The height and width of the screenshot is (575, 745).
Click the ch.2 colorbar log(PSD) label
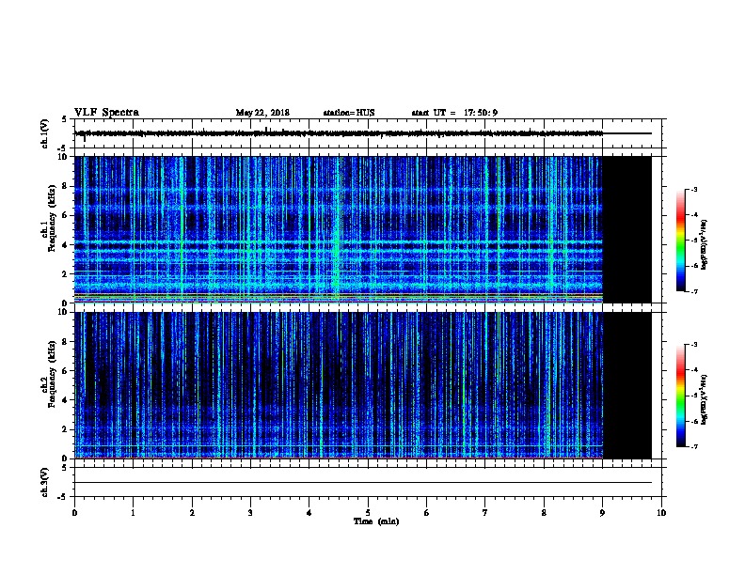704,399
